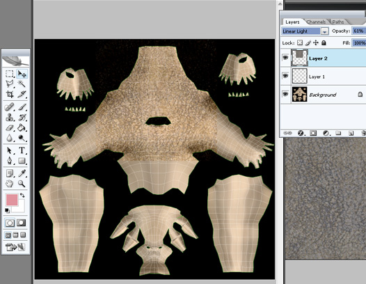
Task: Click the Fill percentage field
Action: [359, 43]
